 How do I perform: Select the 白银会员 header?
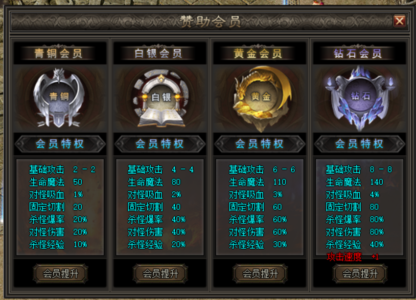pos(159,53)
